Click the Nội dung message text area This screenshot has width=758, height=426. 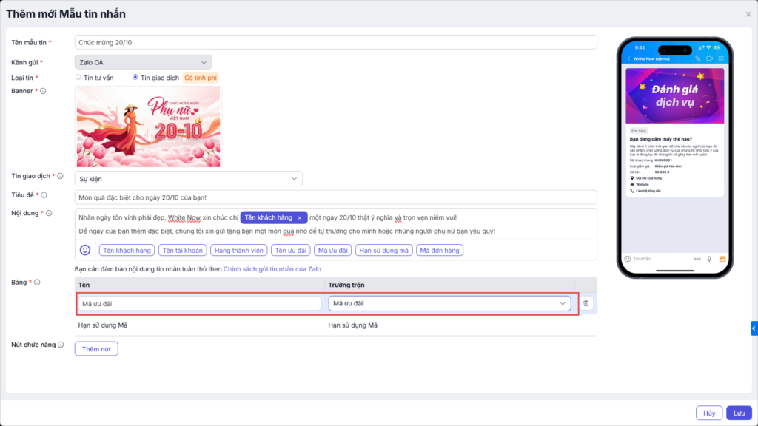pyautogui.click(x=336, y=224)
